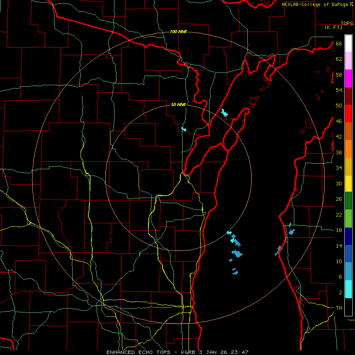Click the light pink swatch in the legend
The width and height of the screenshot is (355, 355).
[x=348, y=60]
